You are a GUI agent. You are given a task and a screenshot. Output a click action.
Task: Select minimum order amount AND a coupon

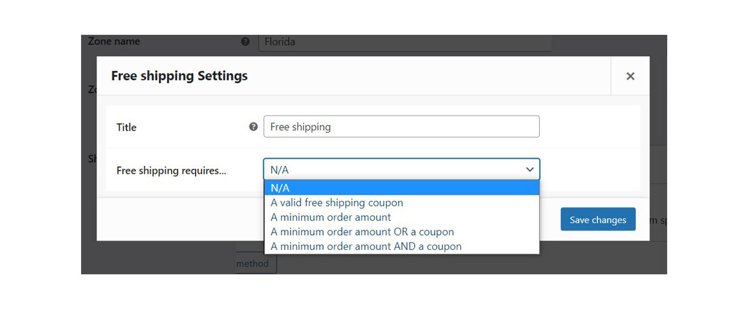(x=366, y=246)
